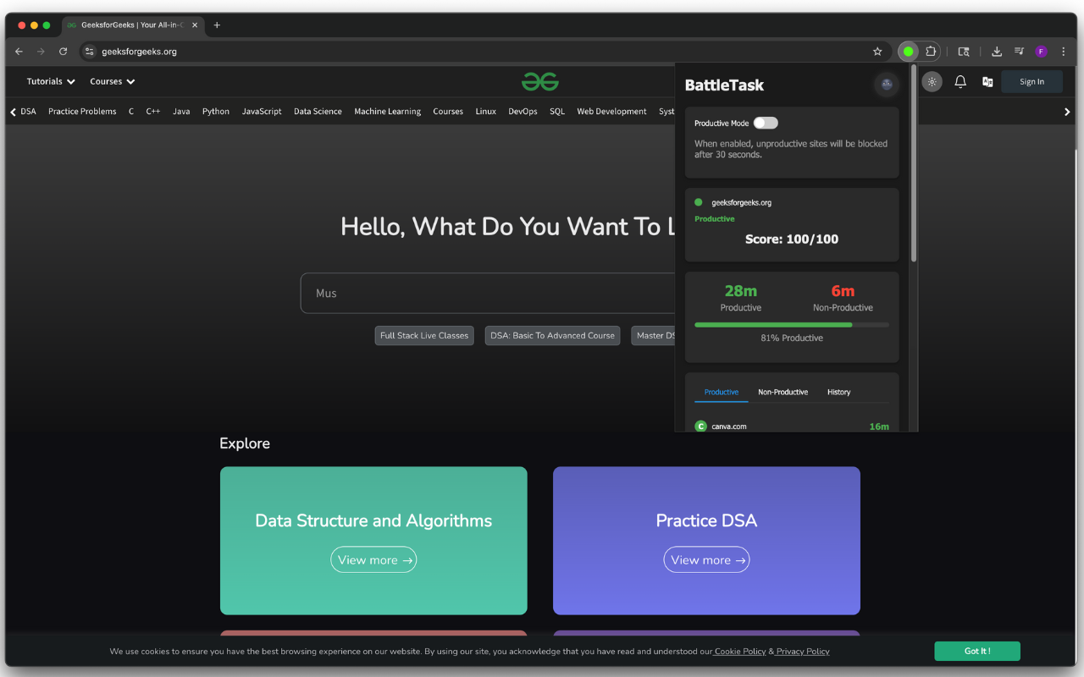Click DSA: Basic To Advanced Course chip
1084x677 pixels.
[x=552, y=336]
